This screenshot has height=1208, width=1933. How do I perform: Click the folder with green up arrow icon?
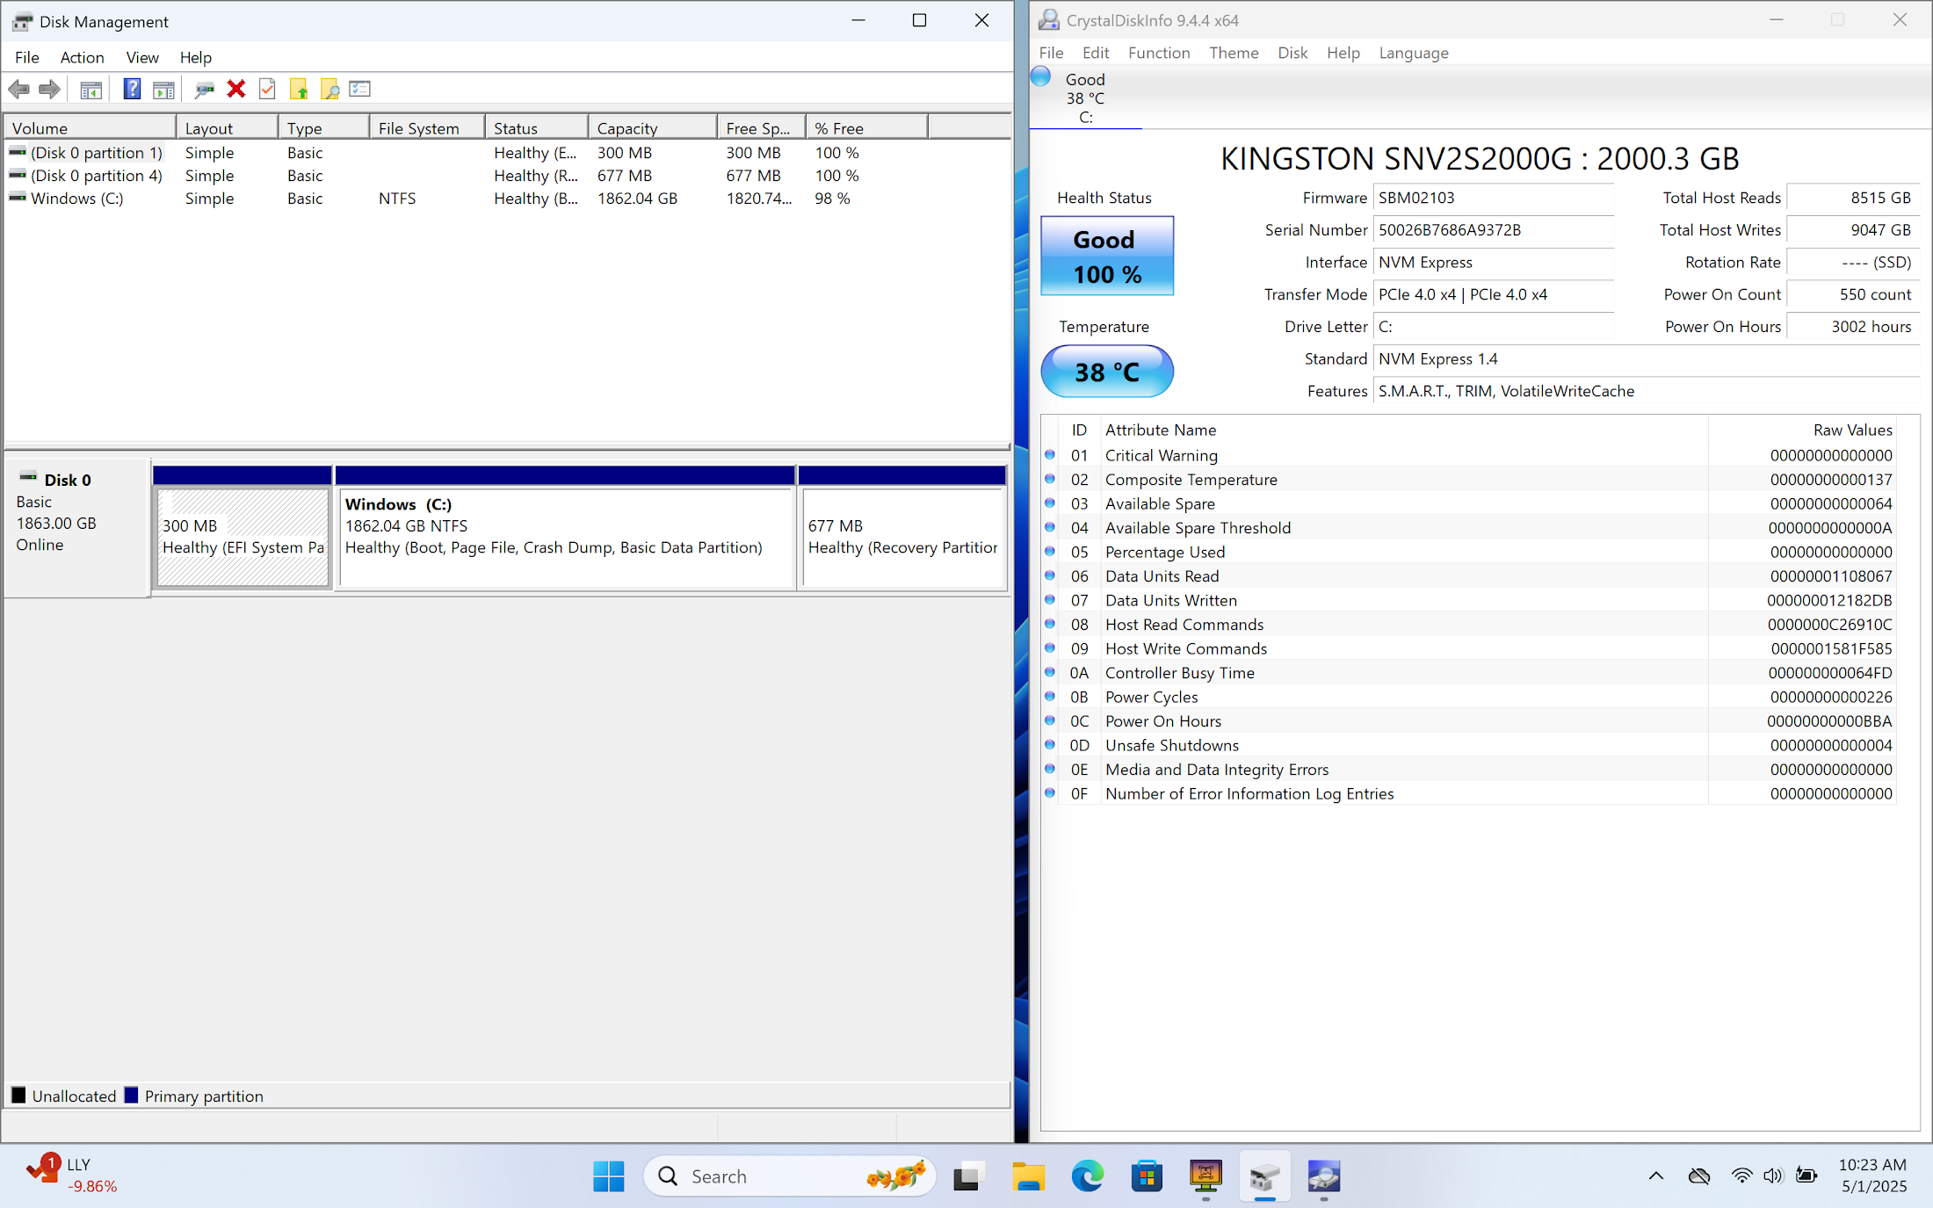[299, 89]
